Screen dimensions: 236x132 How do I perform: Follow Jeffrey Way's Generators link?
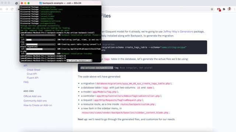tap(178, 32)
